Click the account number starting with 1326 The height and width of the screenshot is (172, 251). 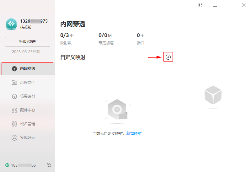click(x=34, y=21)
